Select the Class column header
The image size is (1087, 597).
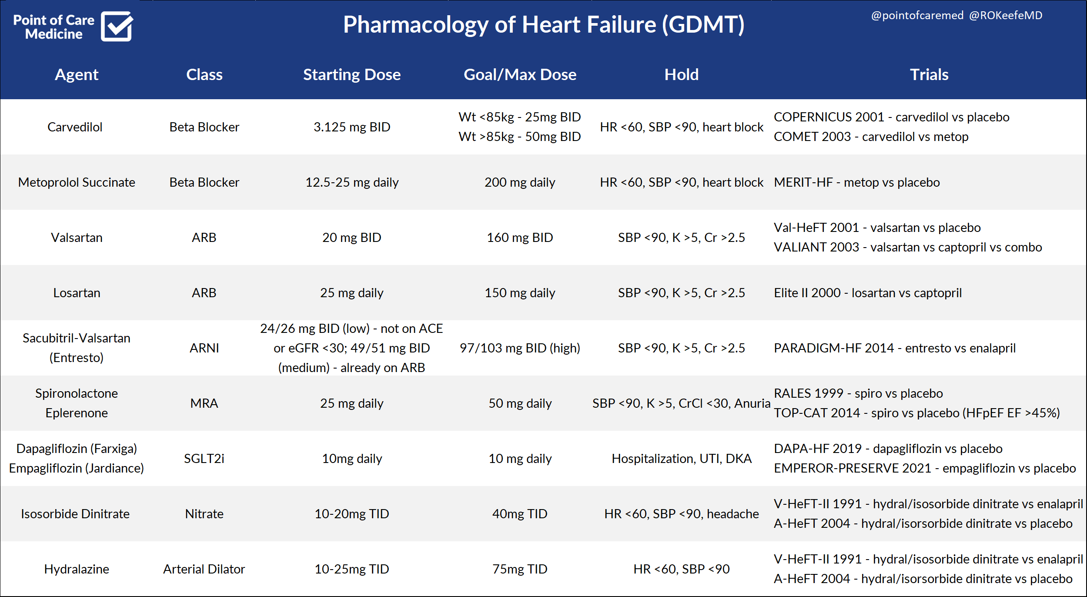pos(204,75)
